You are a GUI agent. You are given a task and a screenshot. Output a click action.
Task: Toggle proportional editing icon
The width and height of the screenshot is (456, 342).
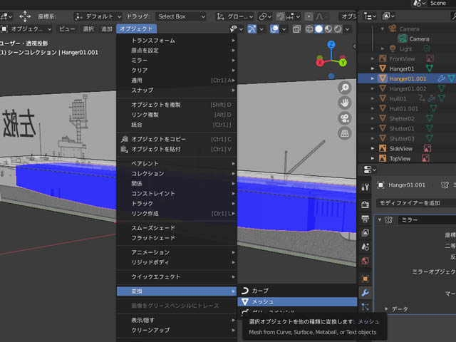pyautogui.click(x=309, y=16)
